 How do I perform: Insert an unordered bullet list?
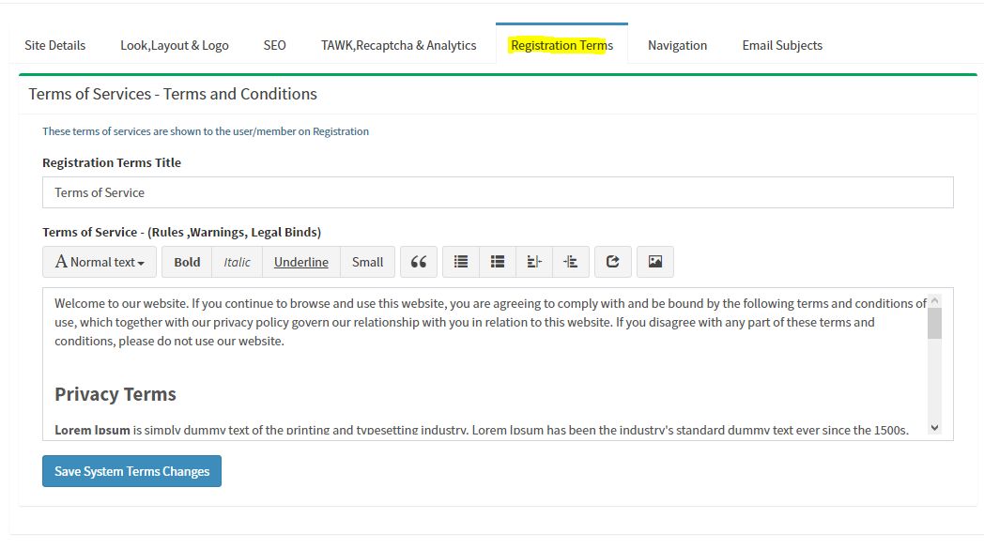[x=461, y=262]
